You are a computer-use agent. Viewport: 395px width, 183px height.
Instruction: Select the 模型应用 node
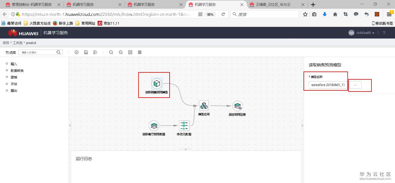point(204,106)
